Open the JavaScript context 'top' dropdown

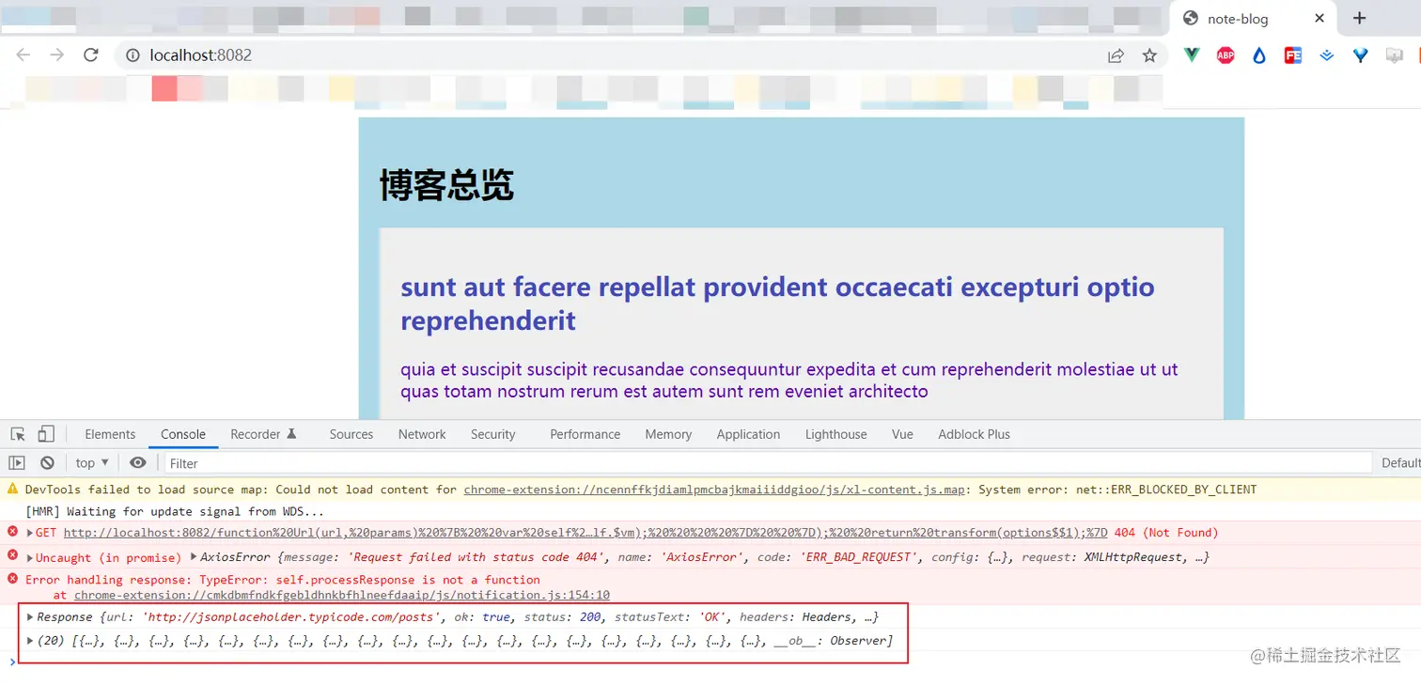point(91,462)
